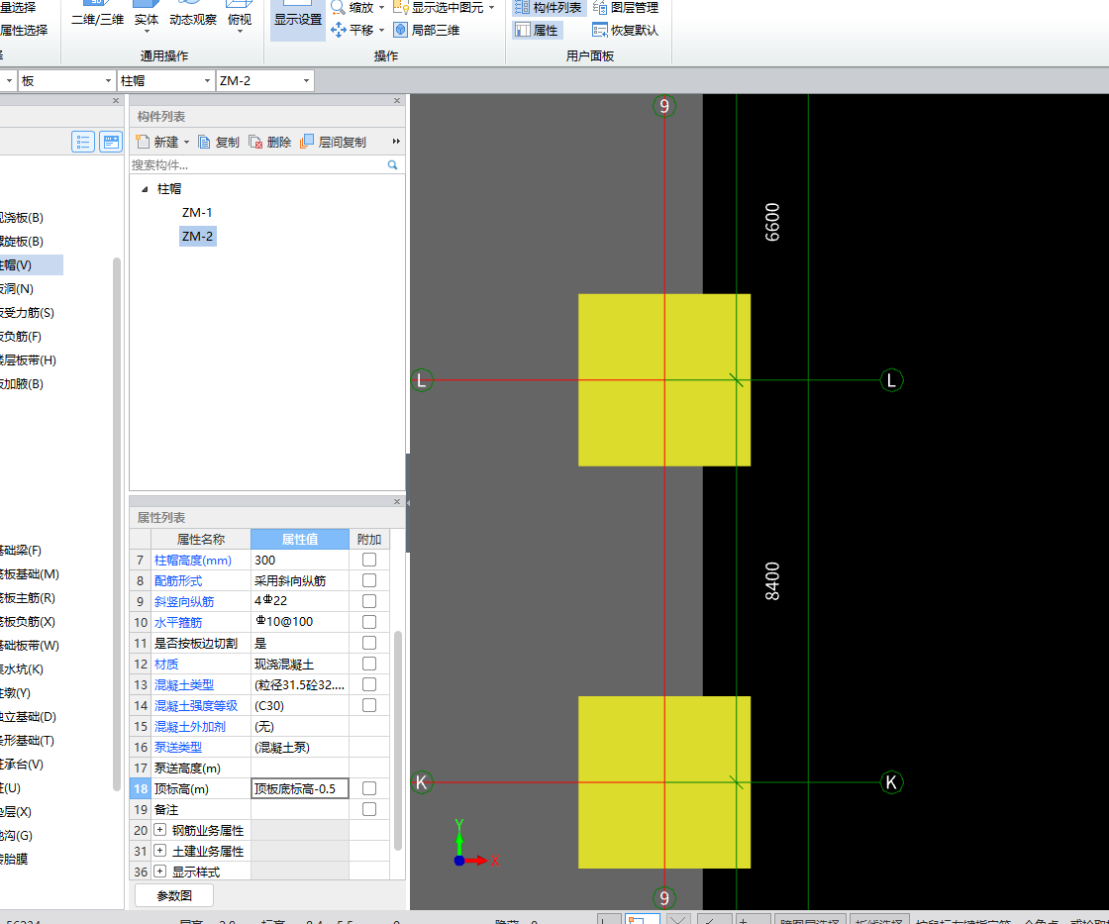Close the left navigation panel

click(116, 100)
